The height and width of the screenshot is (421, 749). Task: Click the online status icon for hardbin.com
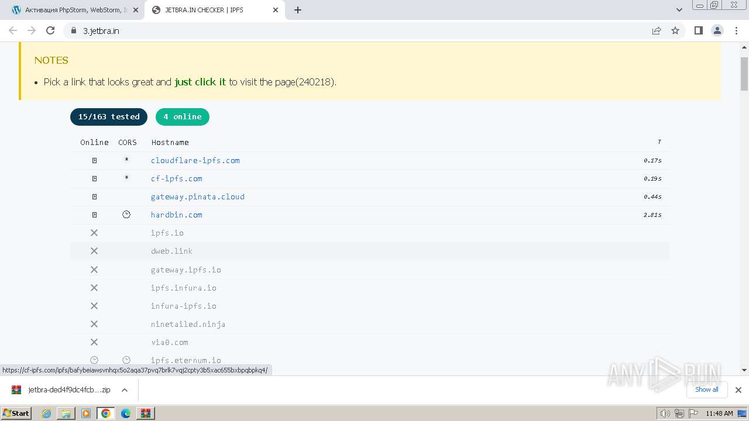pyautogui.click(x=94, y=215)
